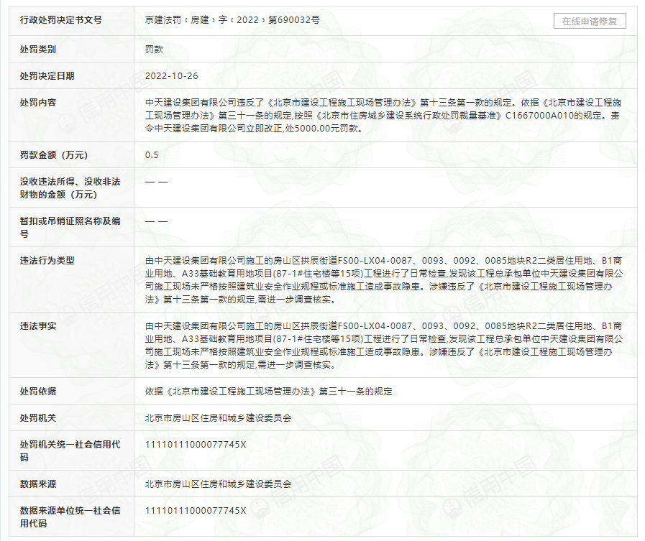Select the 罚款 penalty type value

point(154,50)
